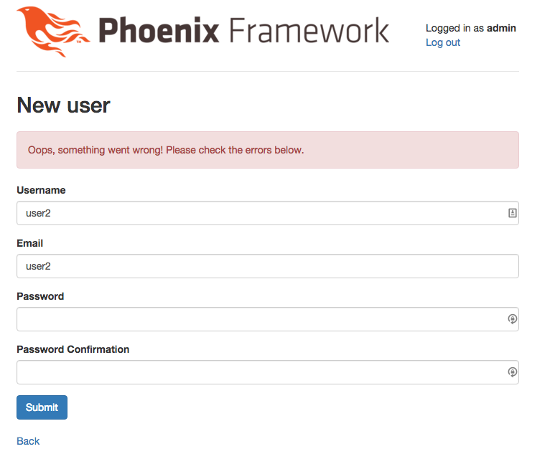
Task: Click into the Password Confirmation field
Action: pyautogui.click(x=258, y=372)
